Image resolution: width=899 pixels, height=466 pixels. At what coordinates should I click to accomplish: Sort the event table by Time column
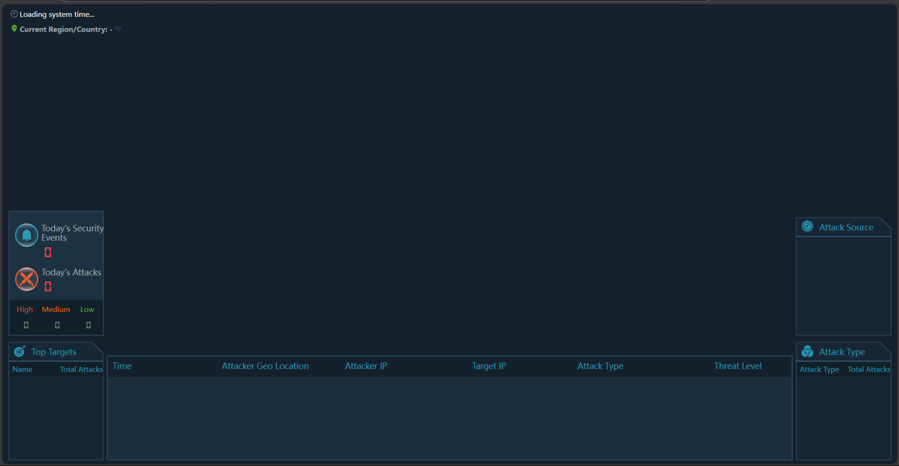[x=122, y=366]
